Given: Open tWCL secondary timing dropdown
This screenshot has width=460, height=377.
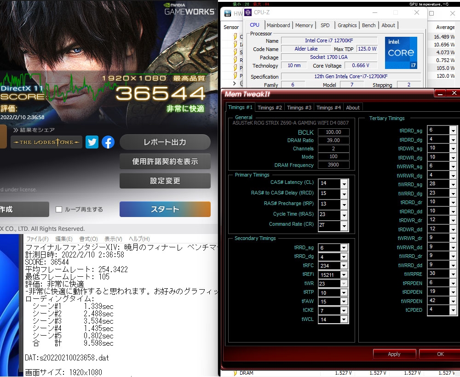Looking at the screenshot, I should tap(344, 320).
